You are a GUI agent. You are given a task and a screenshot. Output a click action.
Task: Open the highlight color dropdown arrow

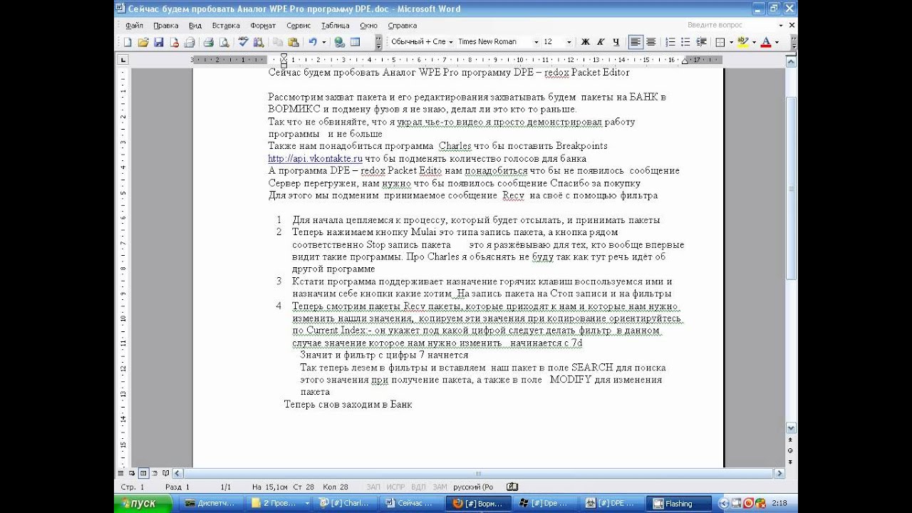[754, 42]
